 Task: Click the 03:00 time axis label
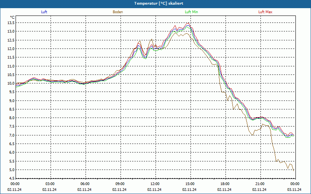(50, 184)
